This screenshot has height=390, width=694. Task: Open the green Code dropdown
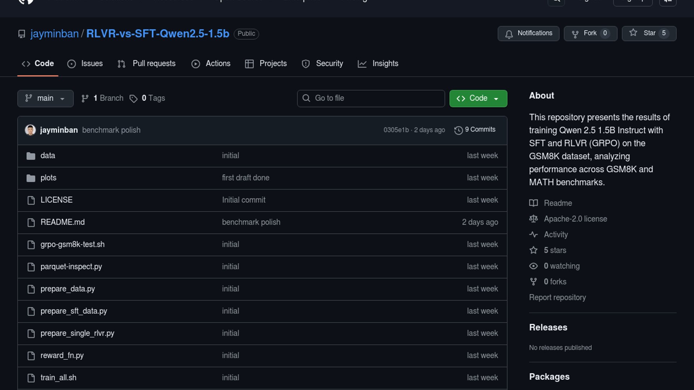(x=478, y=99)
